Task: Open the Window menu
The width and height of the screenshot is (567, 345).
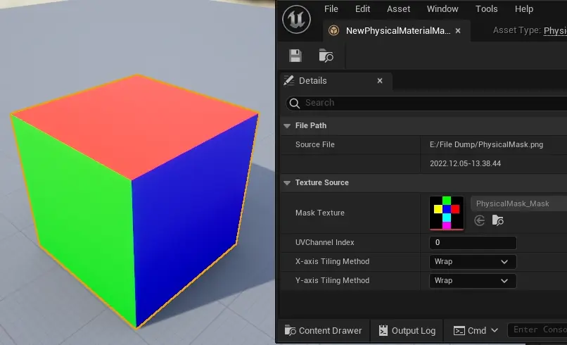Action: pyautogui.click(x=442, y=8)
